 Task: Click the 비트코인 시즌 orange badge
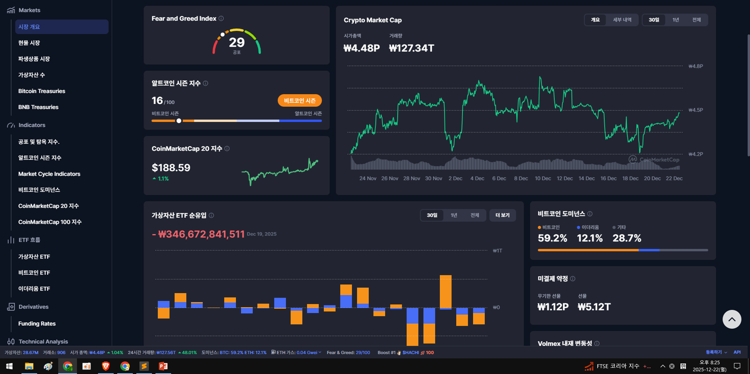coord(300,101)
